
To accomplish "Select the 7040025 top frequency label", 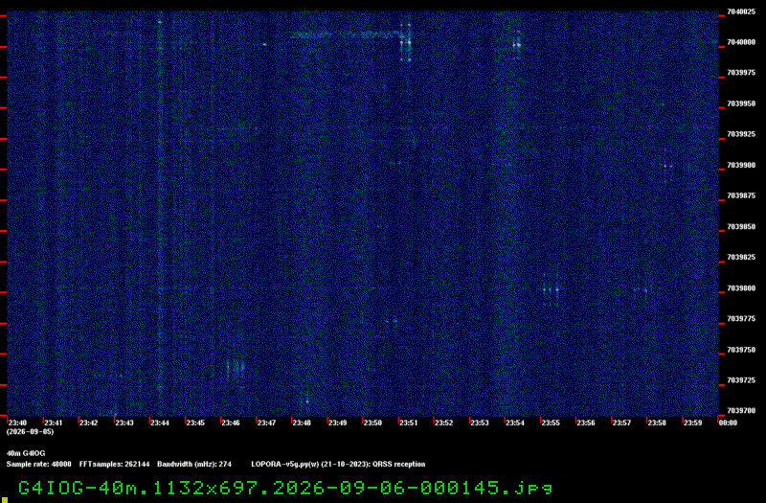I will (x=741, y=11).
